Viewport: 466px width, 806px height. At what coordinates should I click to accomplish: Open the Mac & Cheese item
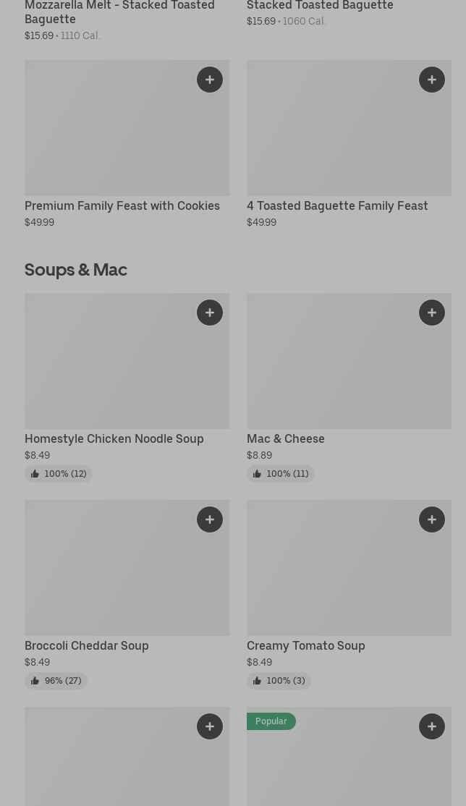coord(285,439)
